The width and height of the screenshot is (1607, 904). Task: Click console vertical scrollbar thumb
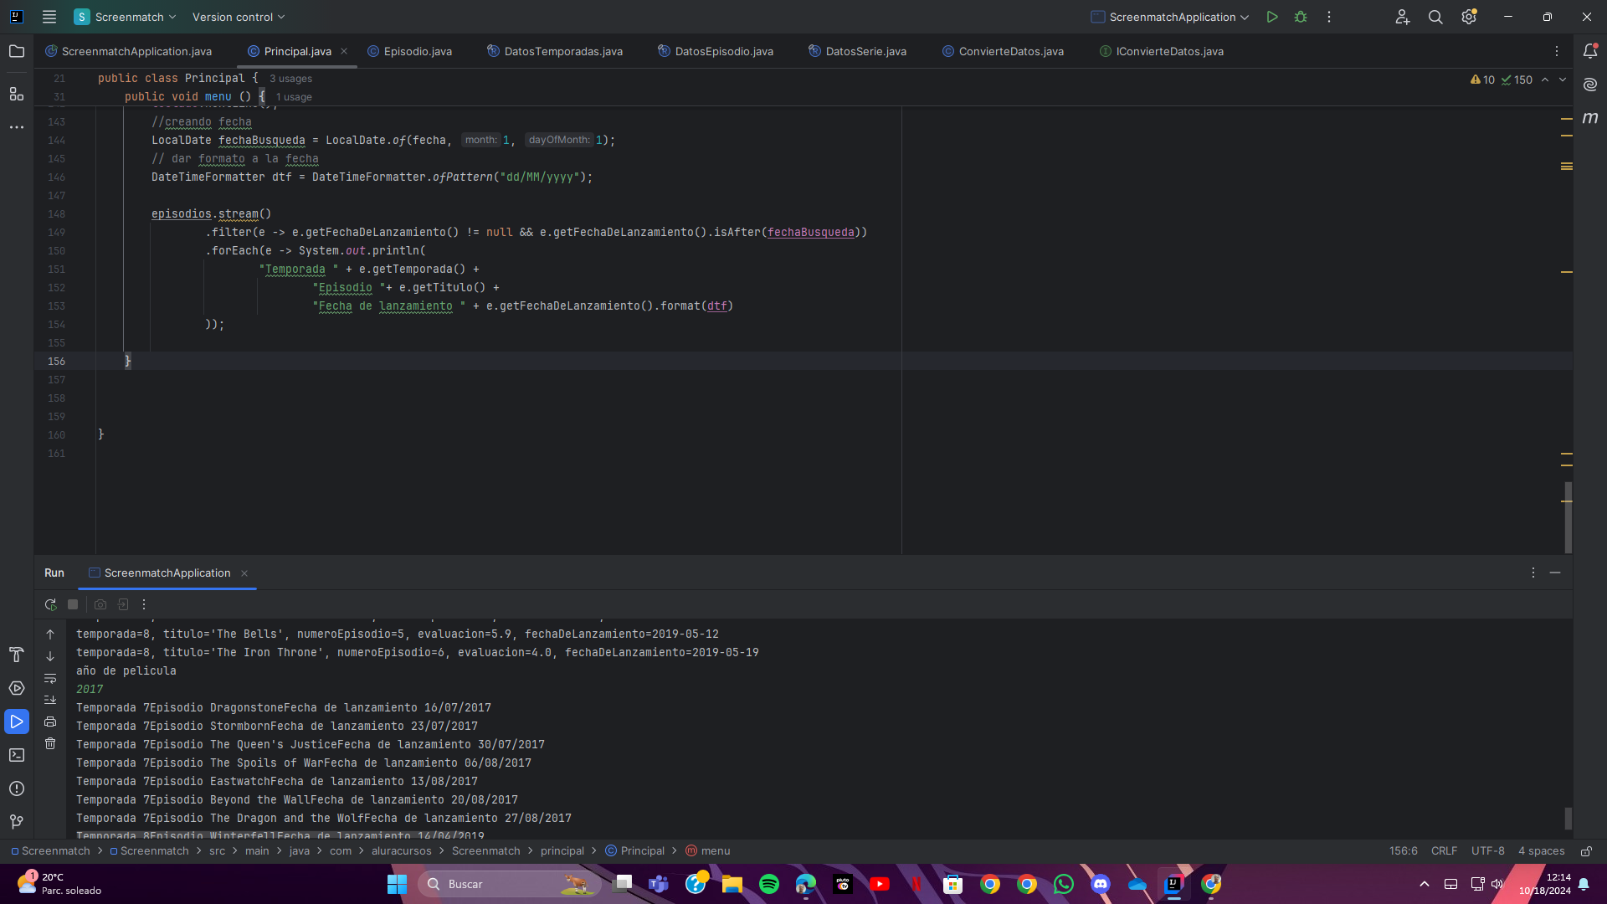click(x=1568, y=818)
